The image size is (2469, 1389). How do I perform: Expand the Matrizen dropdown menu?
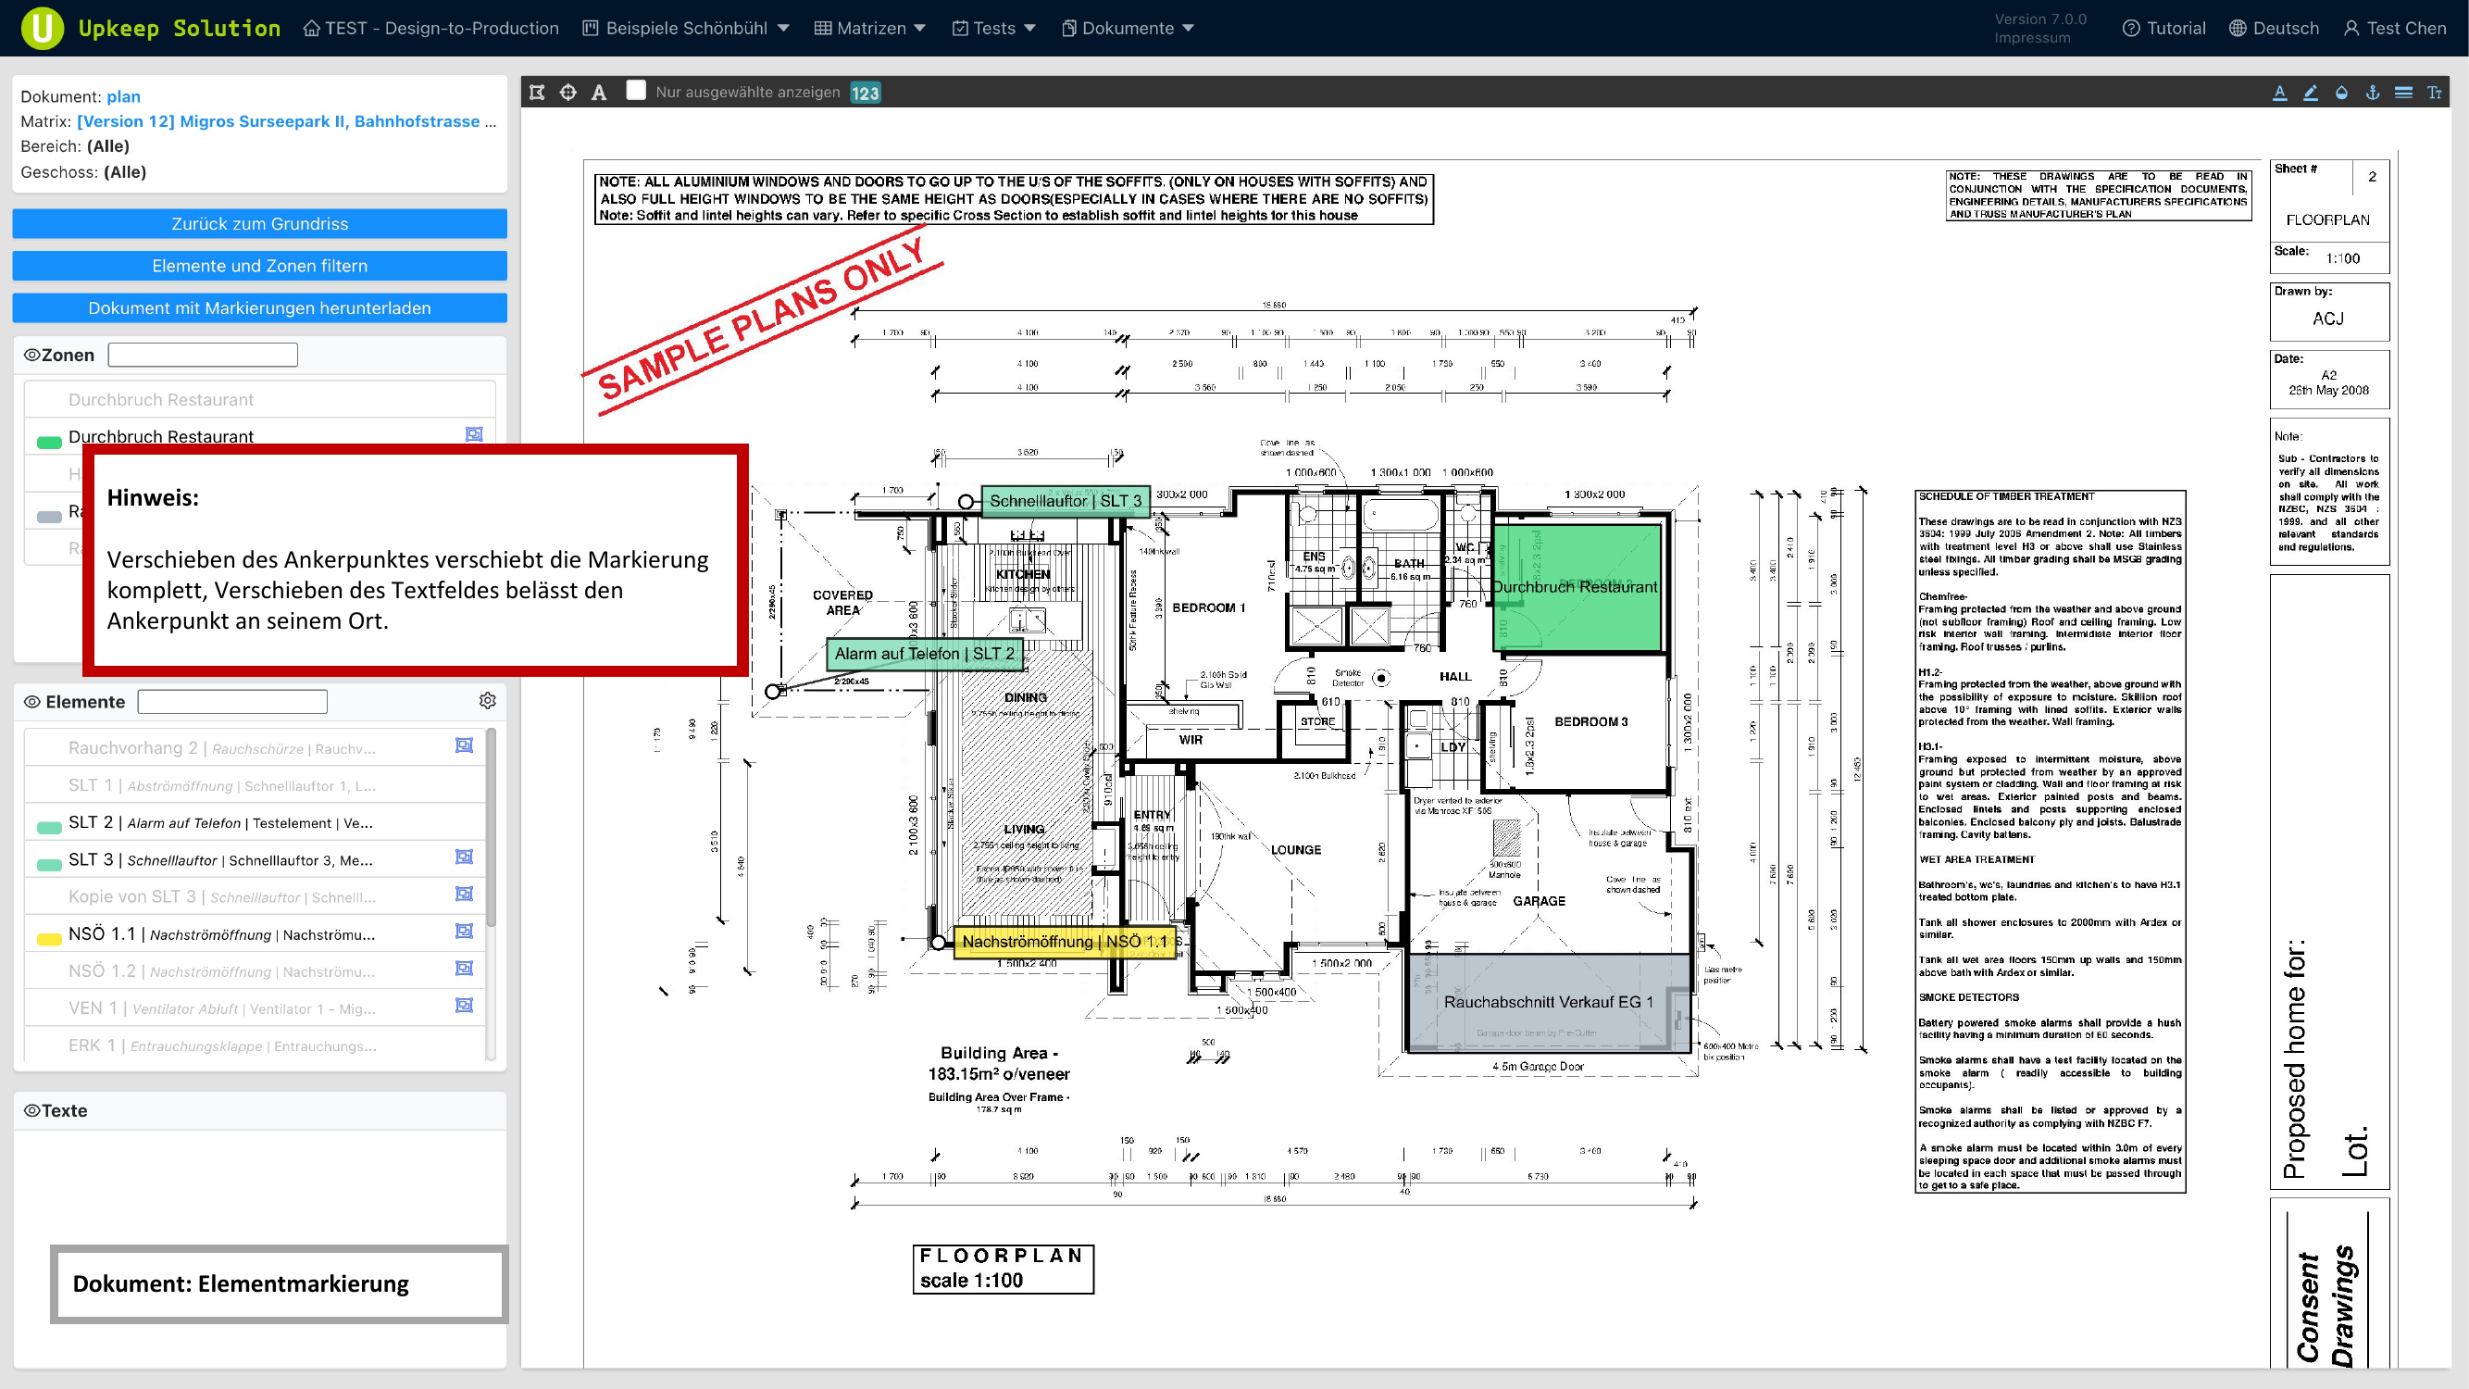[870, 28]
